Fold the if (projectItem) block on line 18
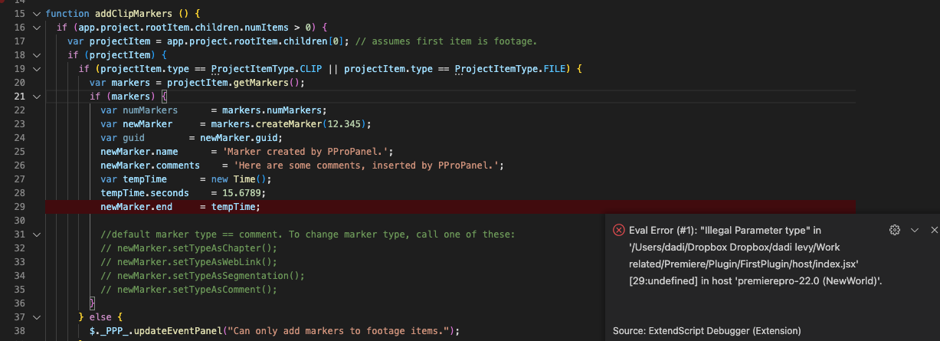Image resolution: width=940 pixels, height=341 pixels. 36,55
